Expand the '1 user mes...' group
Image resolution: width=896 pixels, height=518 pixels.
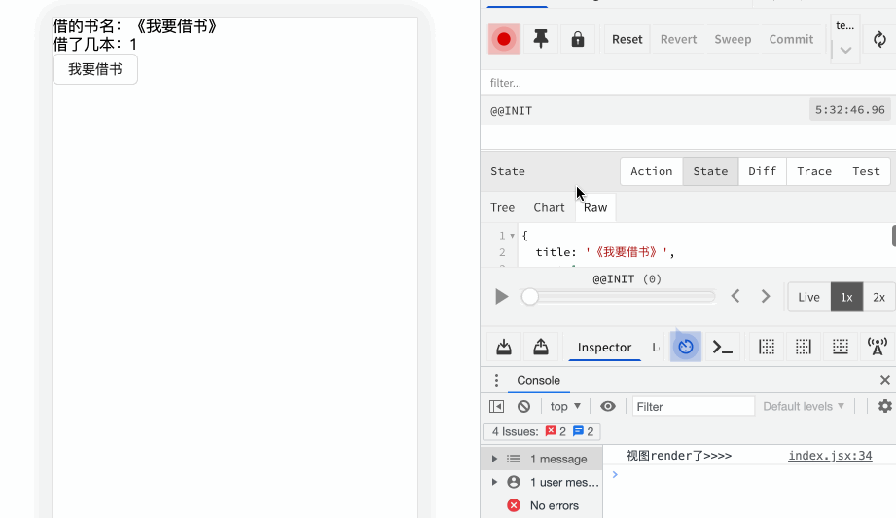click(494, 482)
